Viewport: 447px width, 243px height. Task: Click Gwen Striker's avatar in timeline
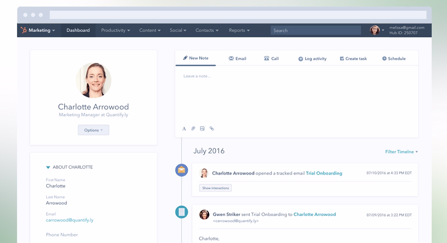[204, 215]
